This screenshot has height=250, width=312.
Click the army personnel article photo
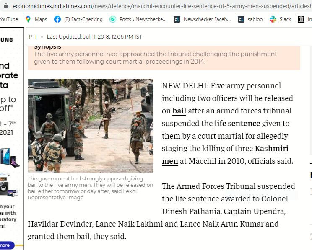pyautogui.click(x=91, y=126)
